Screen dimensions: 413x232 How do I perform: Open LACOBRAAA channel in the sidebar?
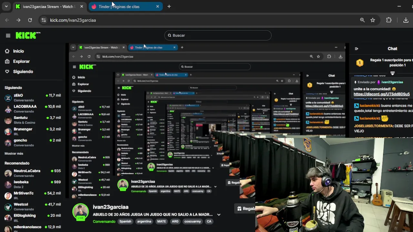pyautogui.click(x=32, y=109)
